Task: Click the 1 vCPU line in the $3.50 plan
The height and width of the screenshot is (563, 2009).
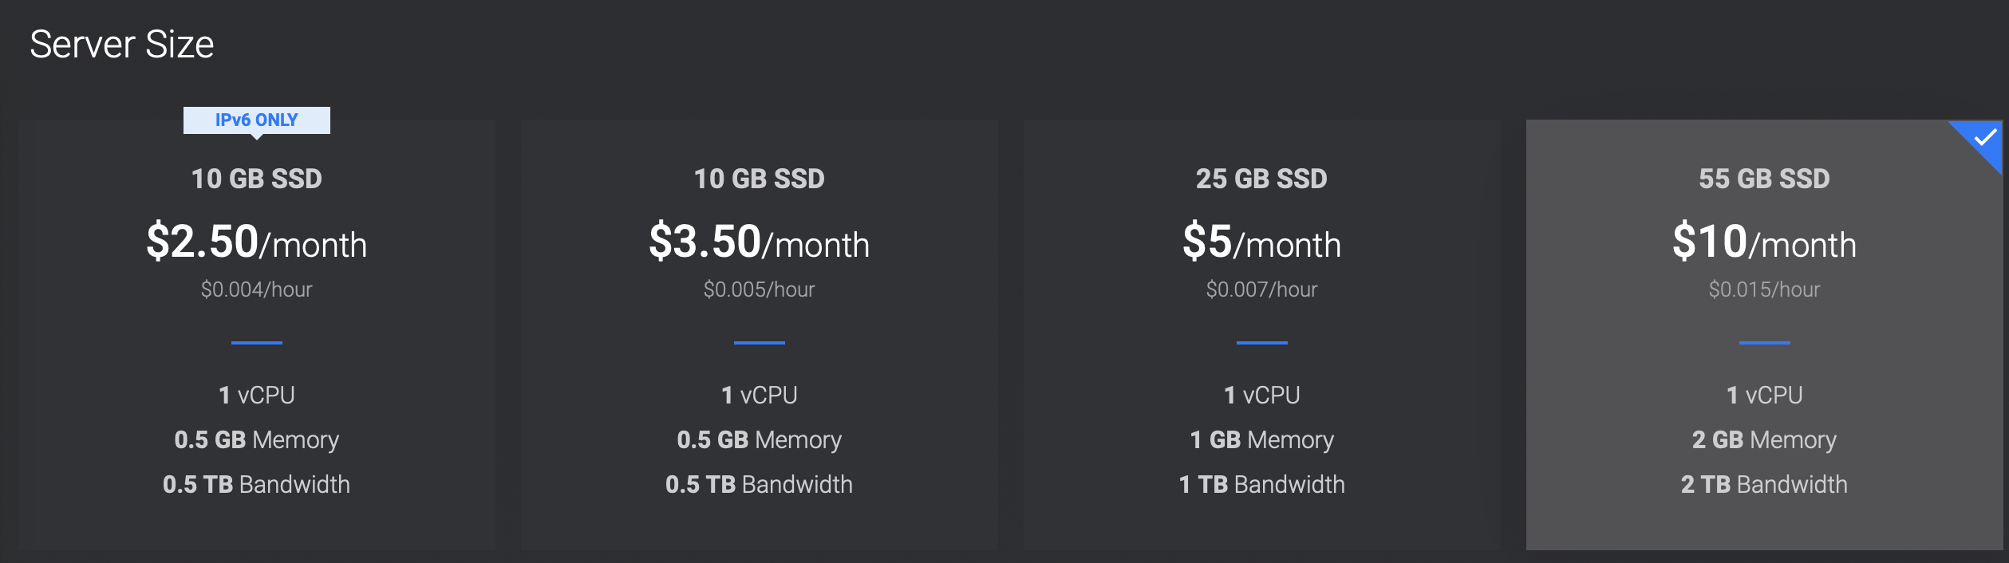Action: point(759,396)
